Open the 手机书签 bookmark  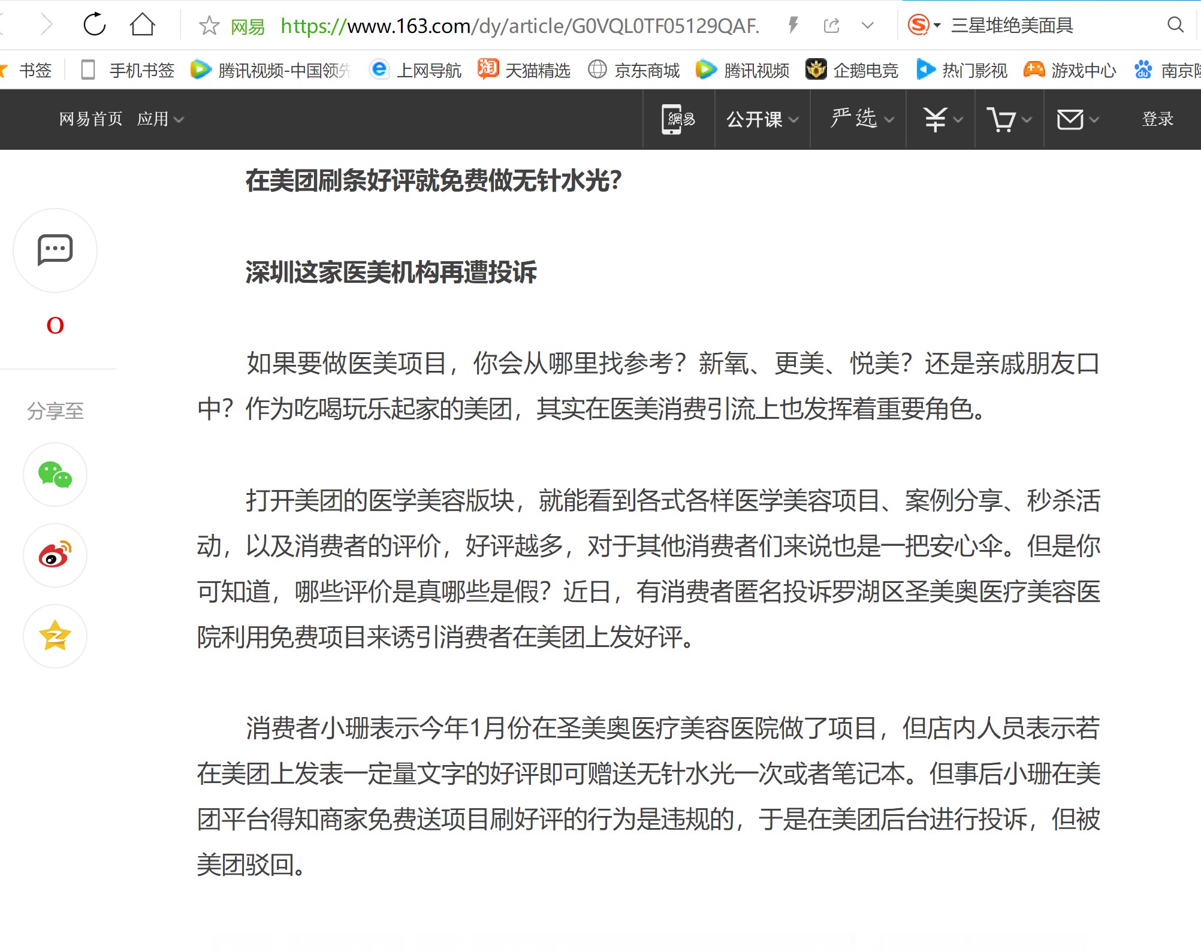click(128, 70)
